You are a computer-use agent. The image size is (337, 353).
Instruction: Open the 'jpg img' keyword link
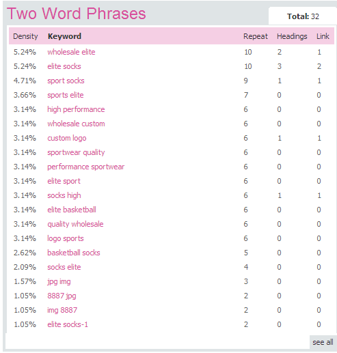[x=59, y=281]
